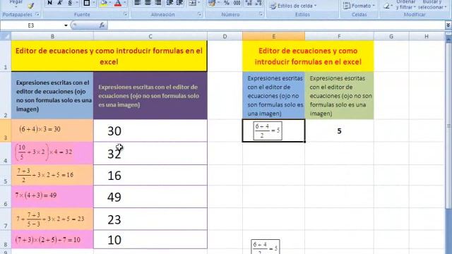Open the Merge and Center dropdown arrow
Viewport: 452px width, 254px height.
click(198, 3)
